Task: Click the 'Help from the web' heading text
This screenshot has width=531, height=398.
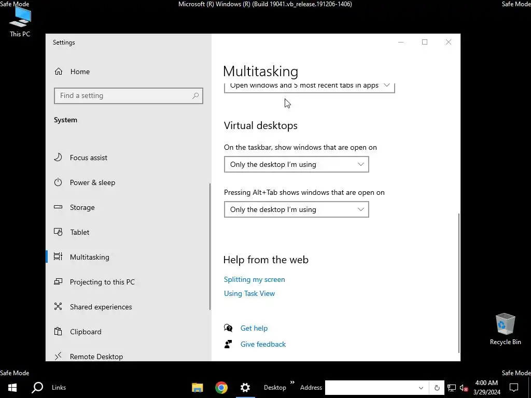Action: (x=266, y=260)
